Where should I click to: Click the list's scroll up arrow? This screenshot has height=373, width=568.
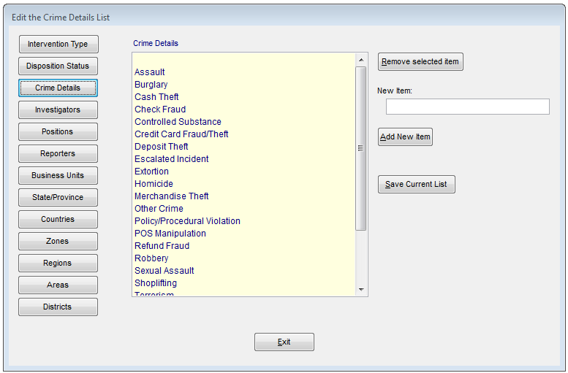click(x=360, y=60)
